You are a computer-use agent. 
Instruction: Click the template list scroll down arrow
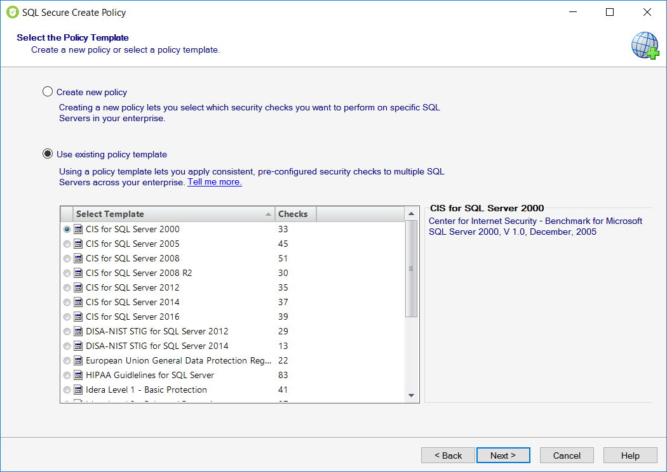(412, 395)
